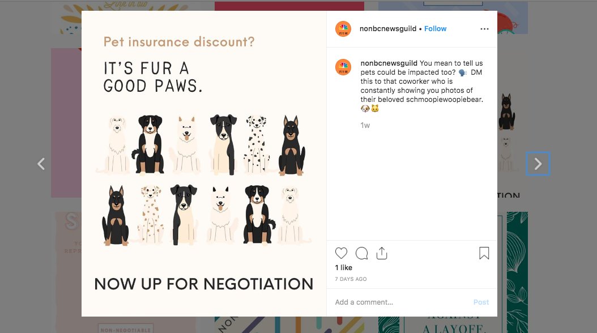The height and width of the screenshot is (333, 597).
Task: Go to the next post with right arrow
Action: click(538, 164)
